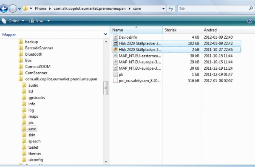Click date 2012-01-09 22:40 for DeviceInfo

tap(218, 37)
